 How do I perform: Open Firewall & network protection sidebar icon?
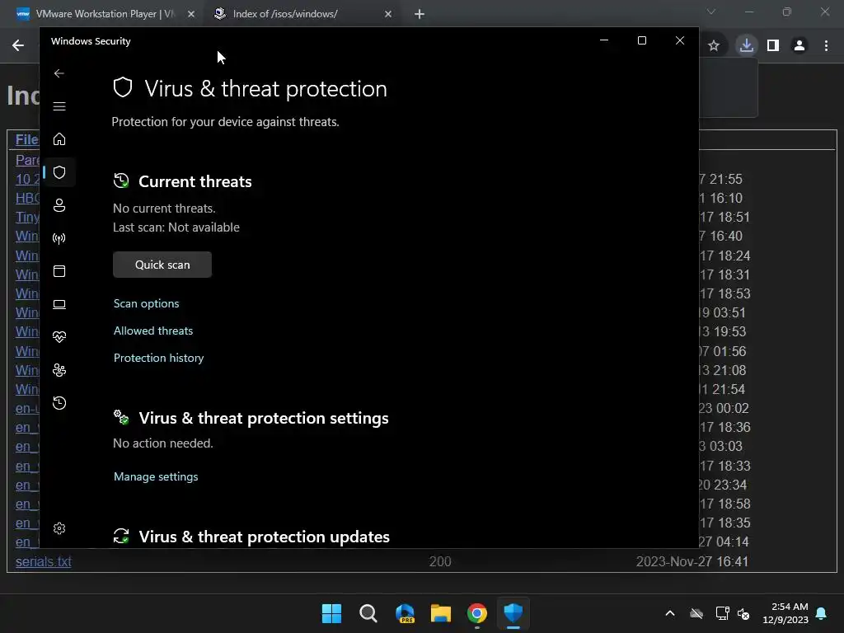[59, 238]
